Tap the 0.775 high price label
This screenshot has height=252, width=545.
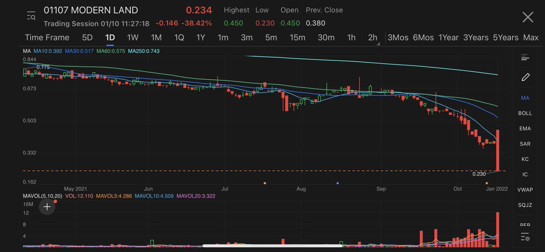[43, 67]
